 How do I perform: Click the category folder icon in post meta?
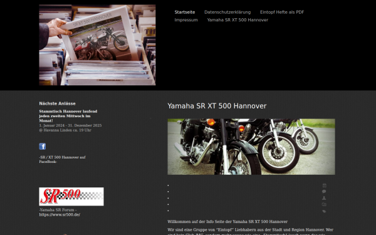tap(324, 204)
